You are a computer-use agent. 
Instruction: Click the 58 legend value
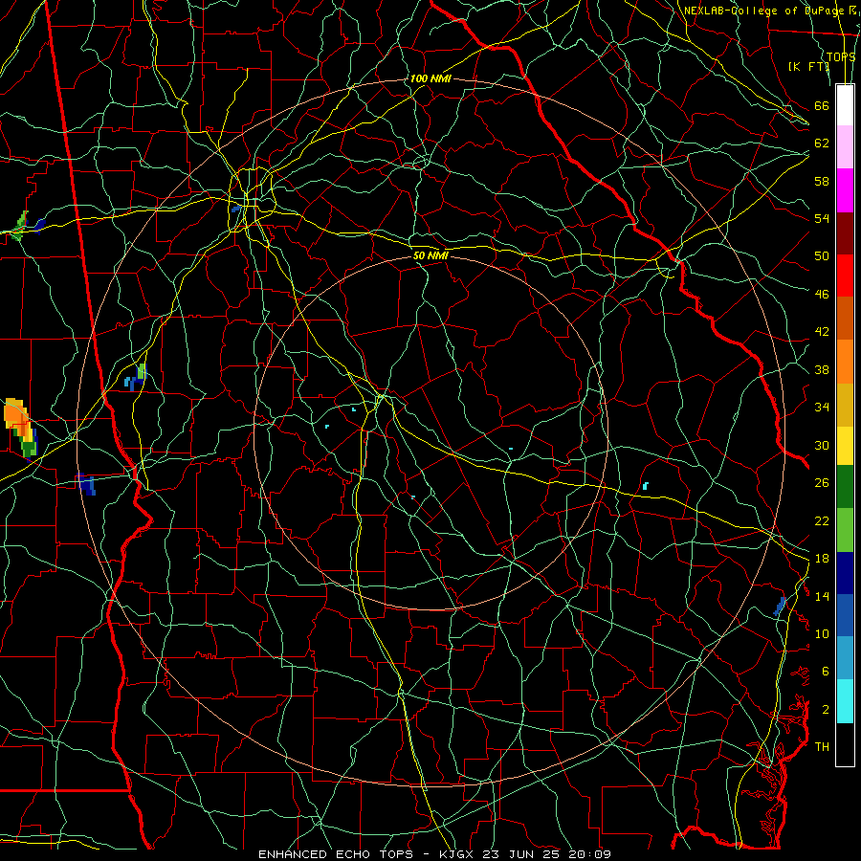[x=822, y=181]
